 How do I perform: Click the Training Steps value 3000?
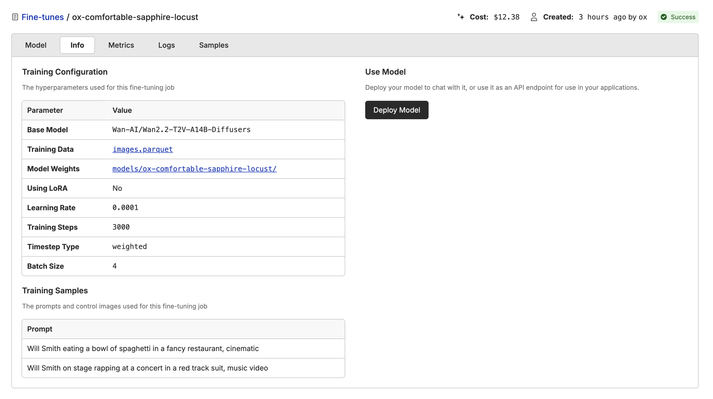(x=121, y=227)
